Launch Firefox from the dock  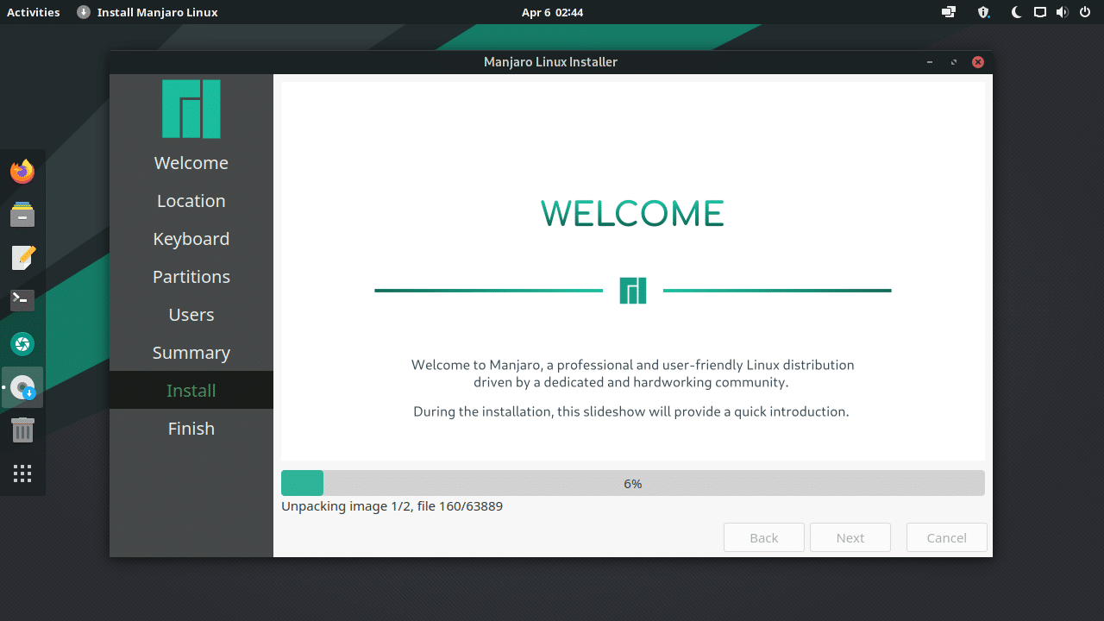click(x=22, y=171)
